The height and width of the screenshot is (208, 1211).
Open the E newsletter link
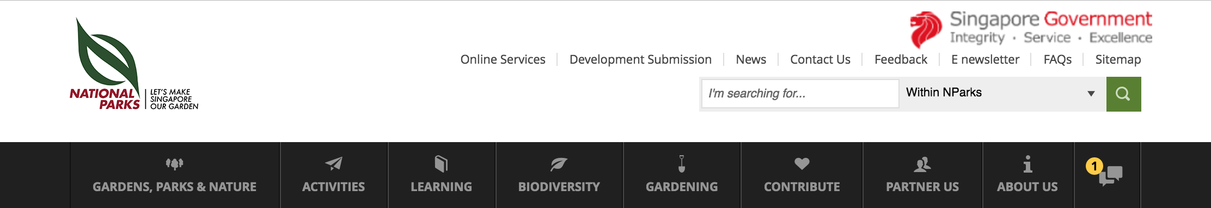985,59
